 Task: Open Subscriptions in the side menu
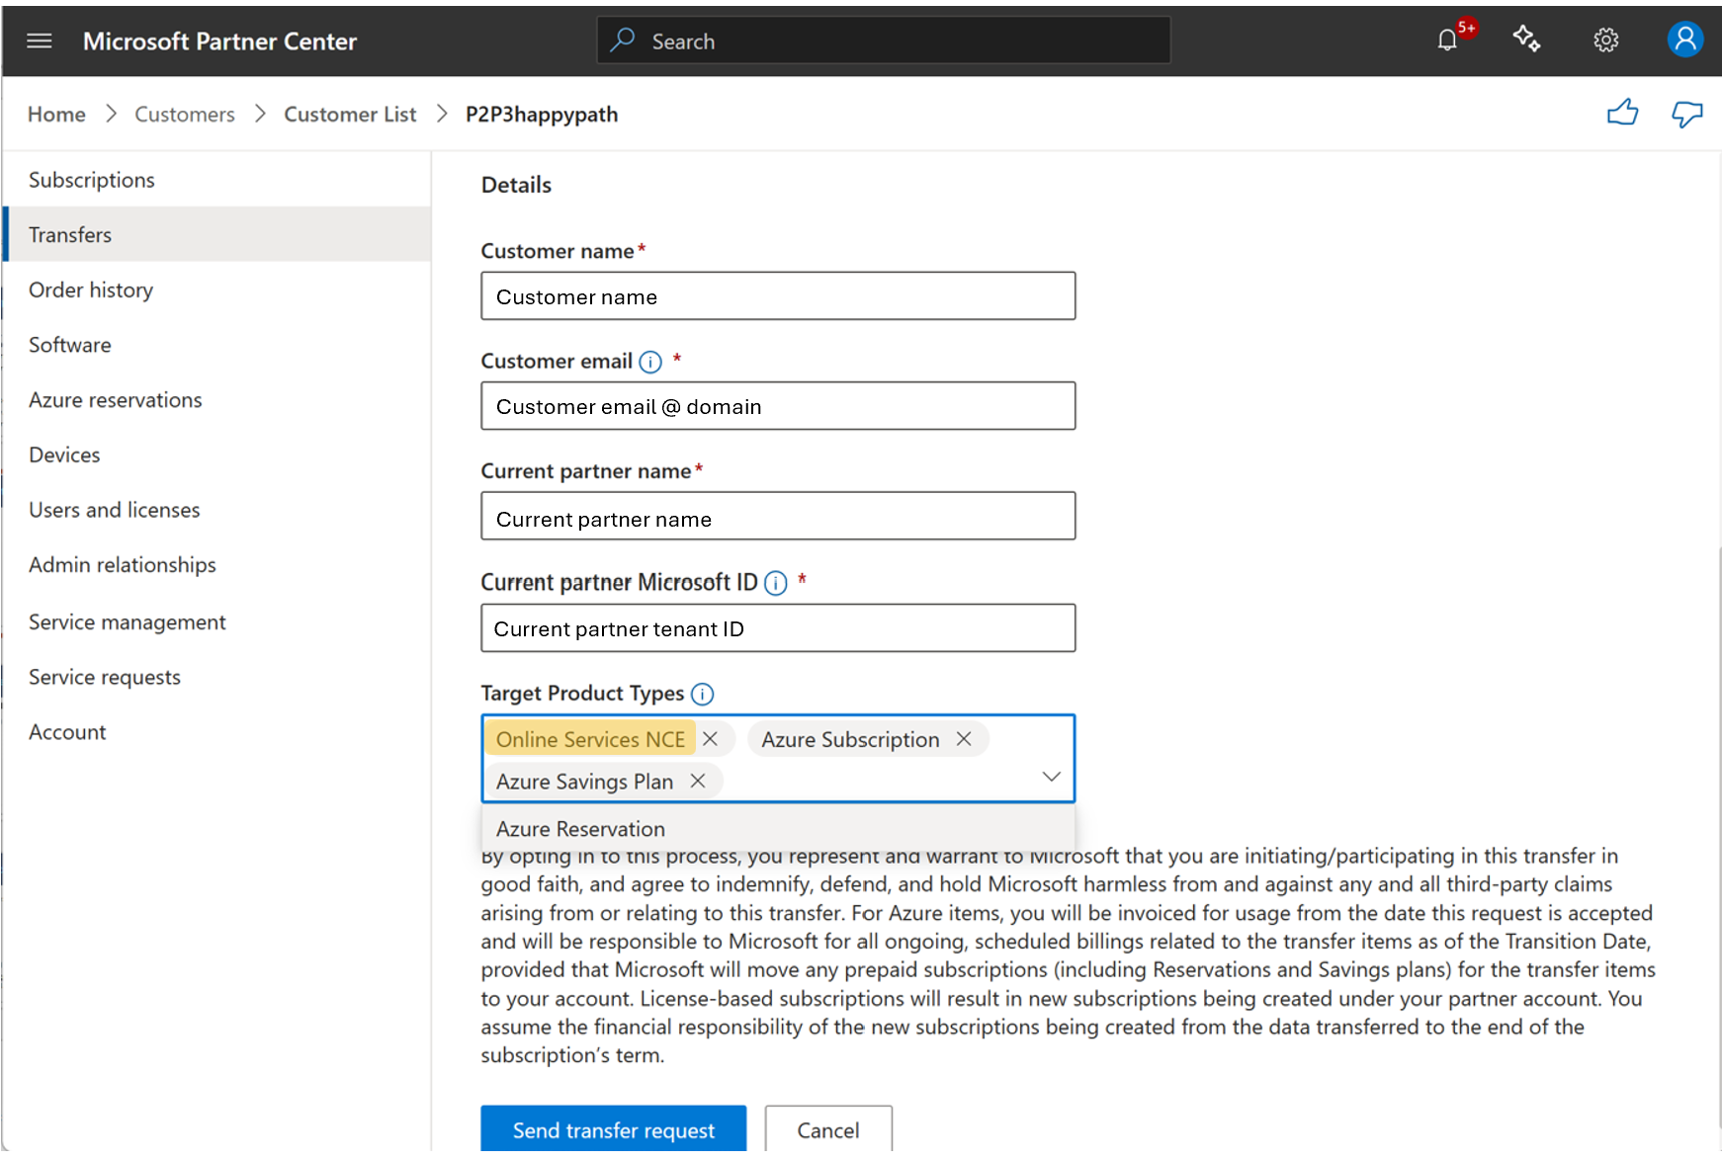tap(92, 180)
